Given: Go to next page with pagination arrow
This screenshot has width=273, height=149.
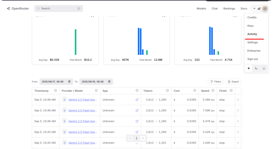Looking at the screenshot, I should pyautogui.click(x=143, y=138).
